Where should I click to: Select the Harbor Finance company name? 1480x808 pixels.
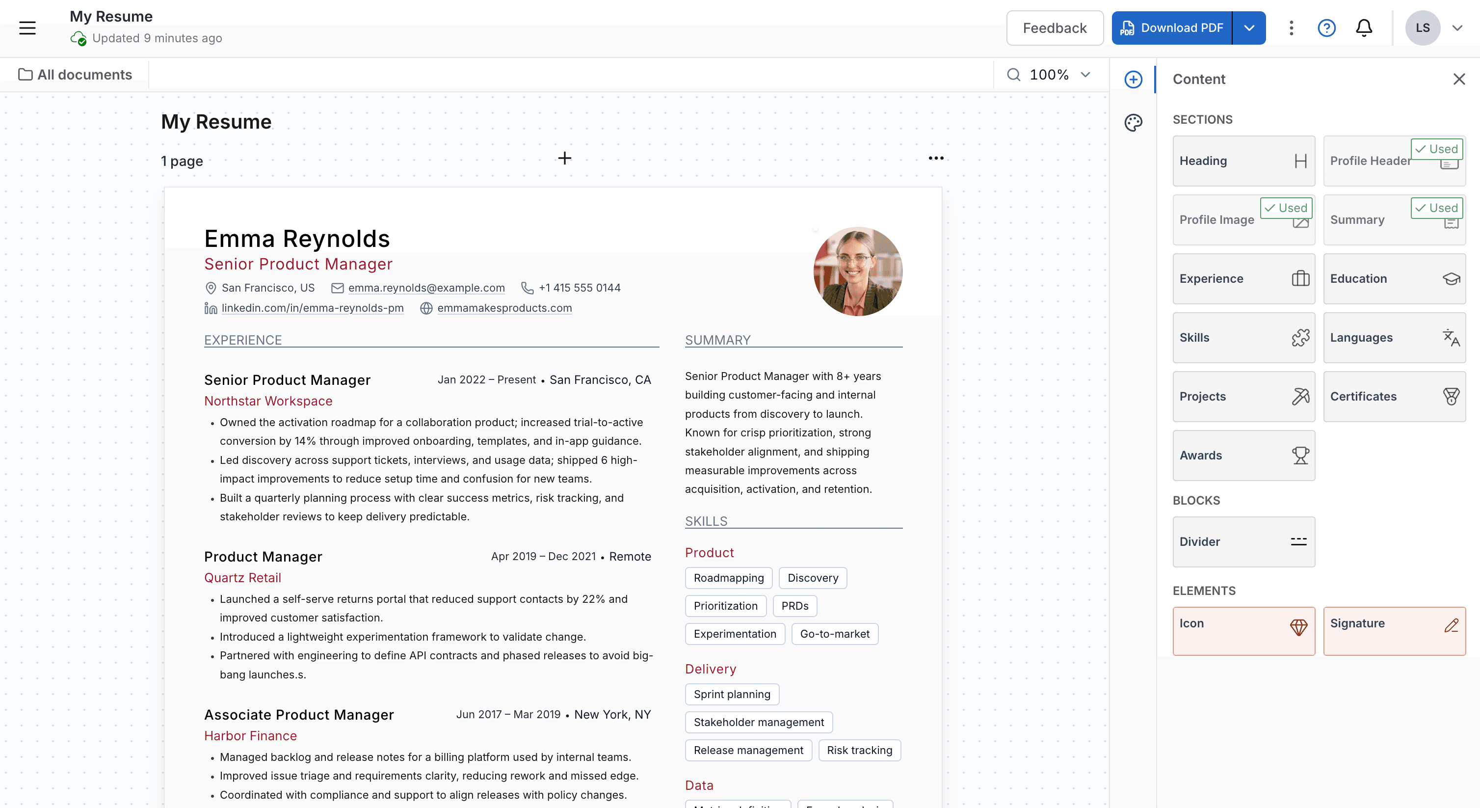[250, 736]
